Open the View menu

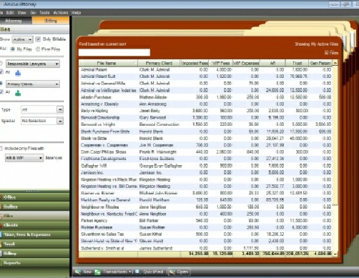pyautogui.click(x=21, y=13)
